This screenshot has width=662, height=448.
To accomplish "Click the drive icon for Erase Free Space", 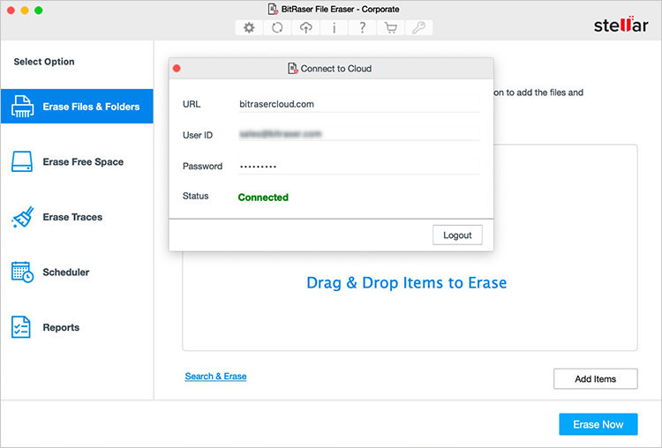I will [x=22, y=161].
